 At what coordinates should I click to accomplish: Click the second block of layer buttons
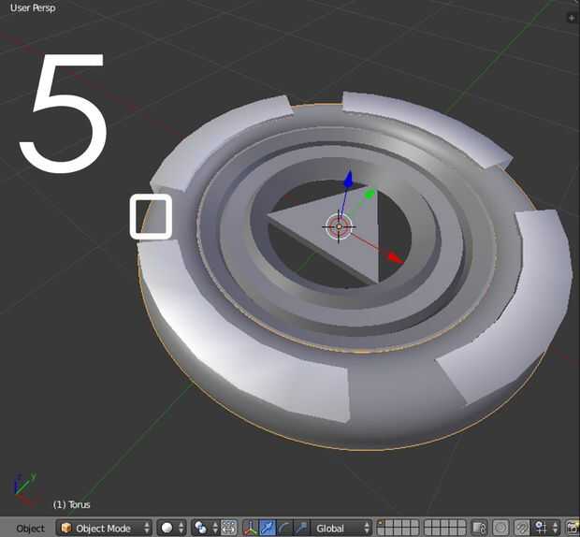point(445,529)
